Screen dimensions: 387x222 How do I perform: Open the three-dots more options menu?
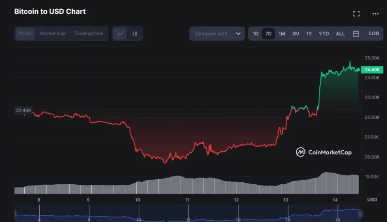click(x=375, y=14)
